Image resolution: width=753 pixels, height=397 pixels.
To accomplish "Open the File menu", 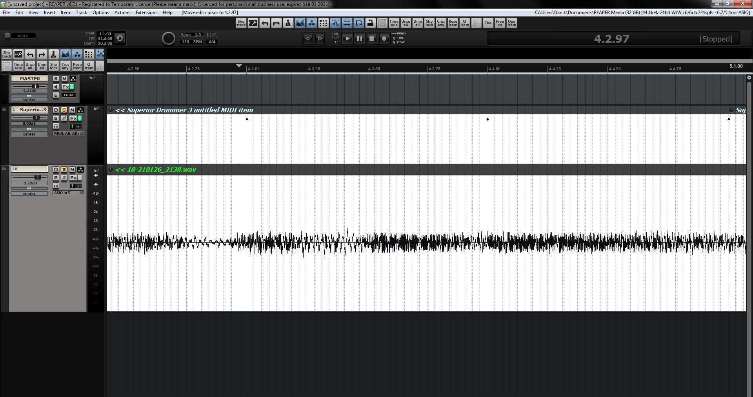I will click(6, 13).
